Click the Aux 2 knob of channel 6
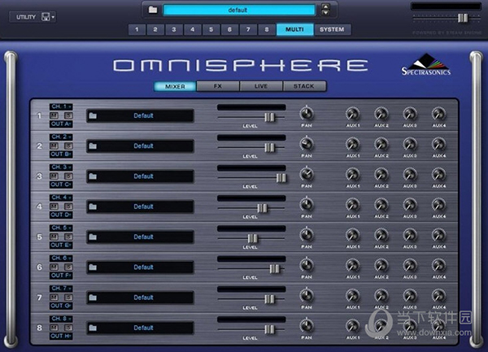The width and height of the screenshot is (488, 352). click(x=381, y=266)
